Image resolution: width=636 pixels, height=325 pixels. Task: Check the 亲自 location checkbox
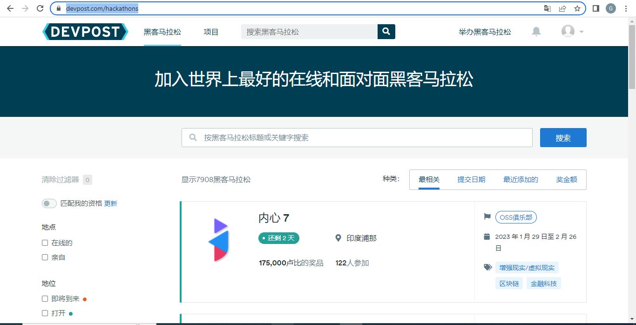[x=45, y=257]
